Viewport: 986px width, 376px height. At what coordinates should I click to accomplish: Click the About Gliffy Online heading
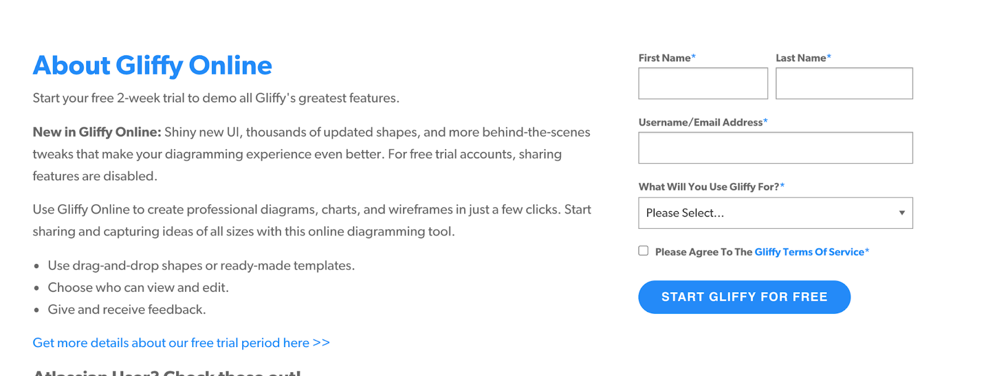click(152, 65)
